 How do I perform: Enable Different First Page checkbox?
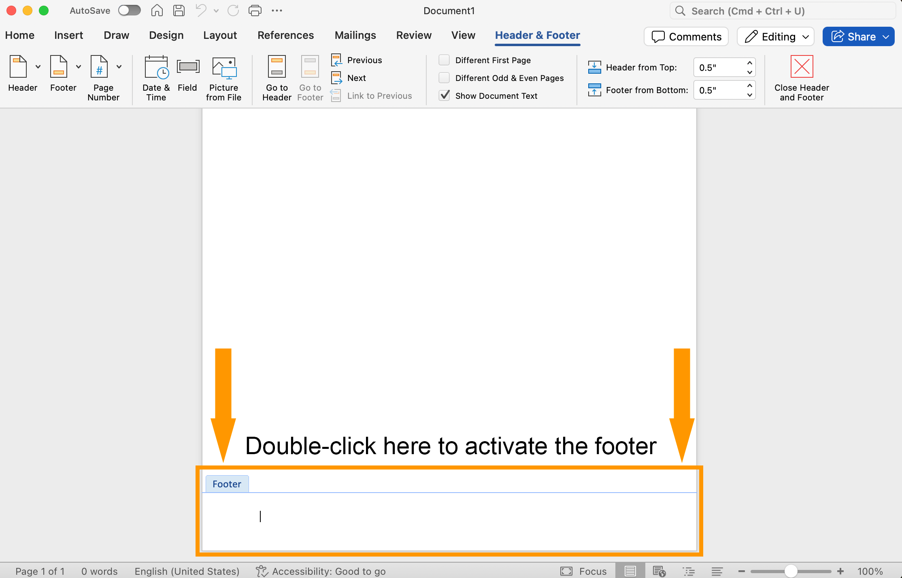coord(444,60)
